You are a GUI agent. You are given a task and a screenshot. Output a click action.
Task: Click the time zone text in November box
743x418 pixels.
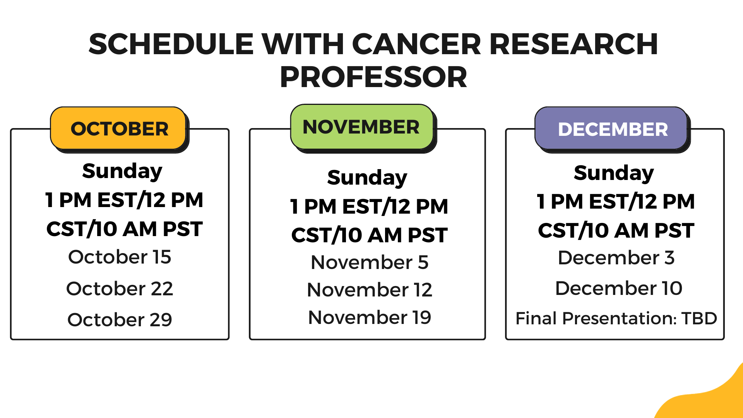click(x=370, y=221)
